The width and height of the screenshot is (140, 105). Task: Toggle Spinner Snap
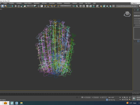point(55,6)
